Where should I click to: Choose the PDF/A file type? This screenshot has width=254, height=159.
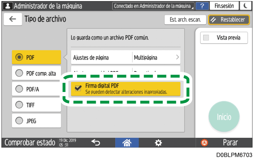(36, 89)
